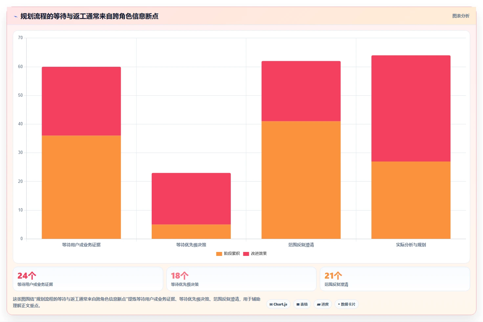
Task: Click the x-axis label 等待用户或业务证据
Action: coord(81,245)
